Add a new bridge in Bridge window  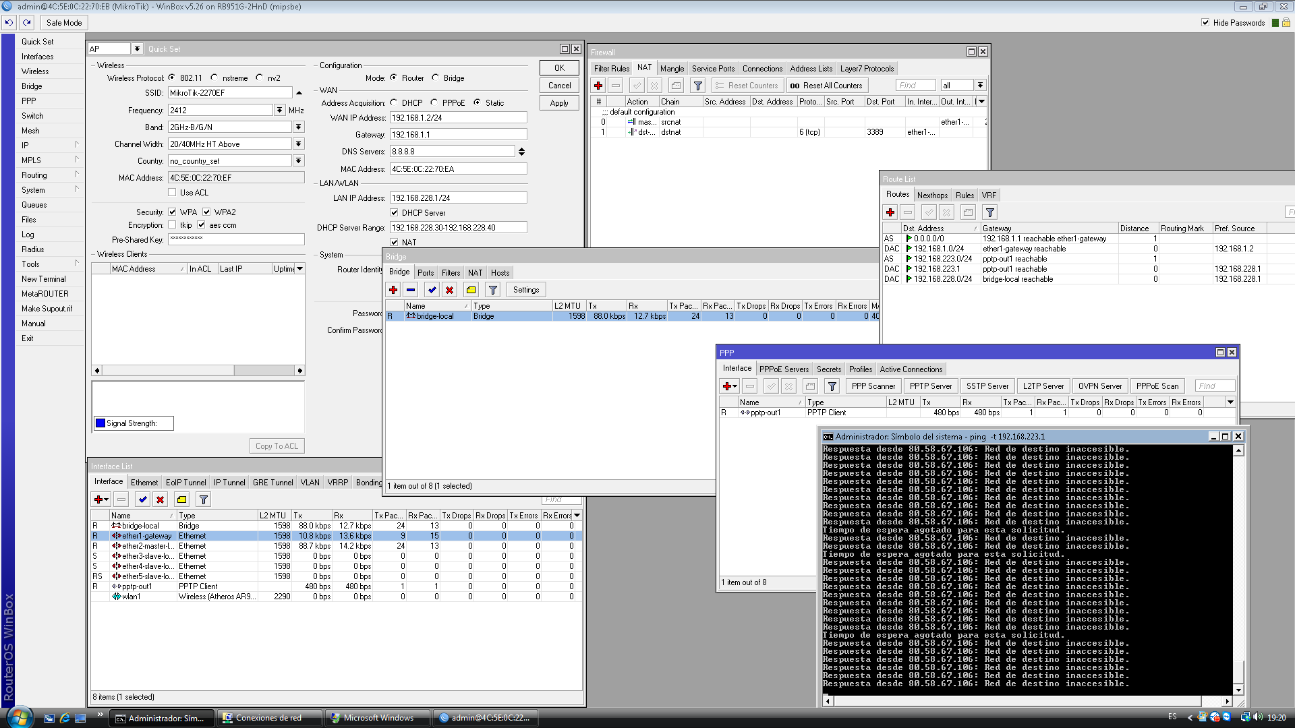coord(393,290)
